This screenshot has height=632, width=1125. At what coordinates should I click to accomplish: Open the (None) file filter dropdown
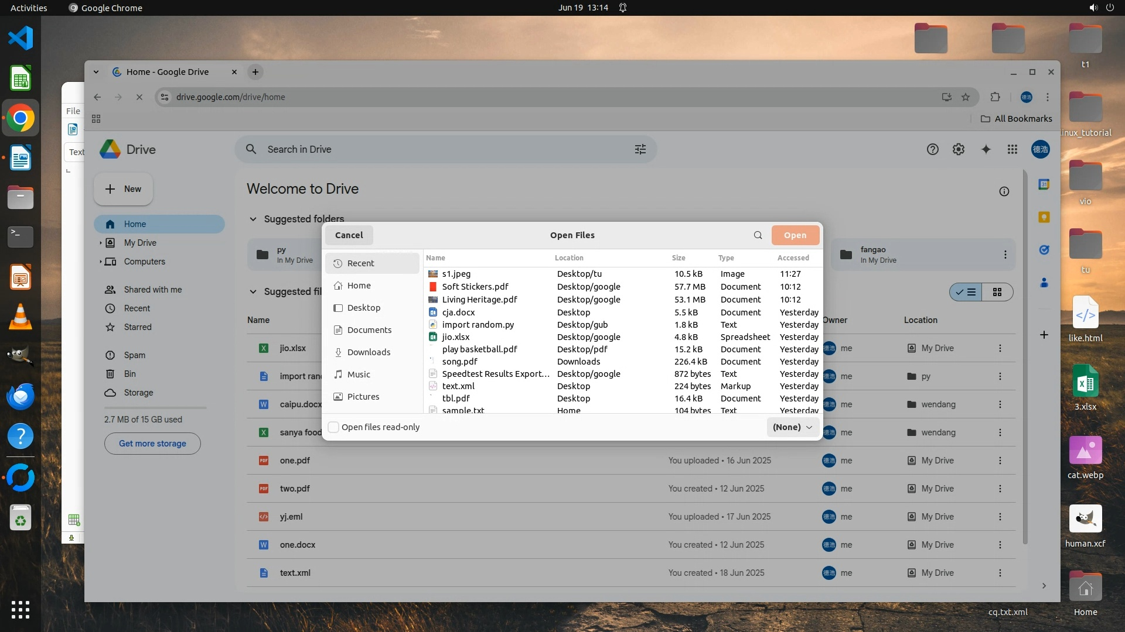click(x=792, y=427)
